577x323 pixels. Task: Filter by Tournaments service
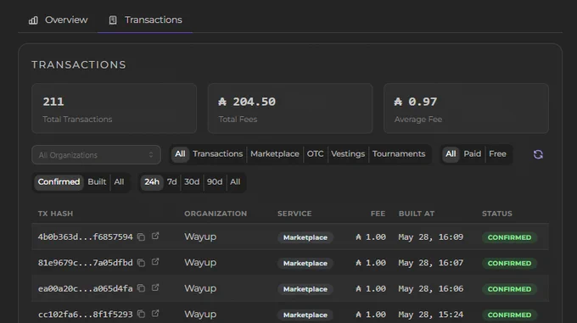[x=399, y=154]
